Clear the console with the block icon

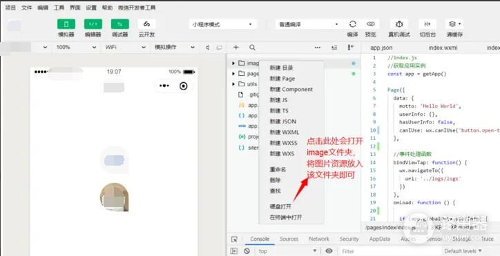click(247, 251)
